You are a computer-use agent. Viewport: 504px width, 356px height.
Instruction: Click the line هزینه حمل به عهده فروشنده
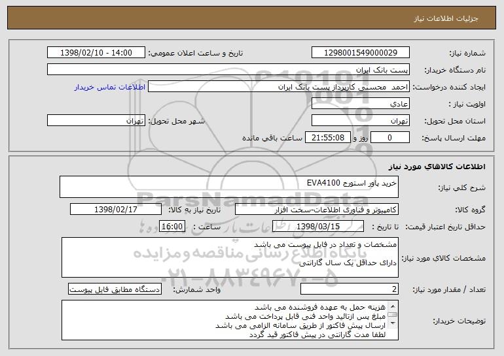(320, 307)
